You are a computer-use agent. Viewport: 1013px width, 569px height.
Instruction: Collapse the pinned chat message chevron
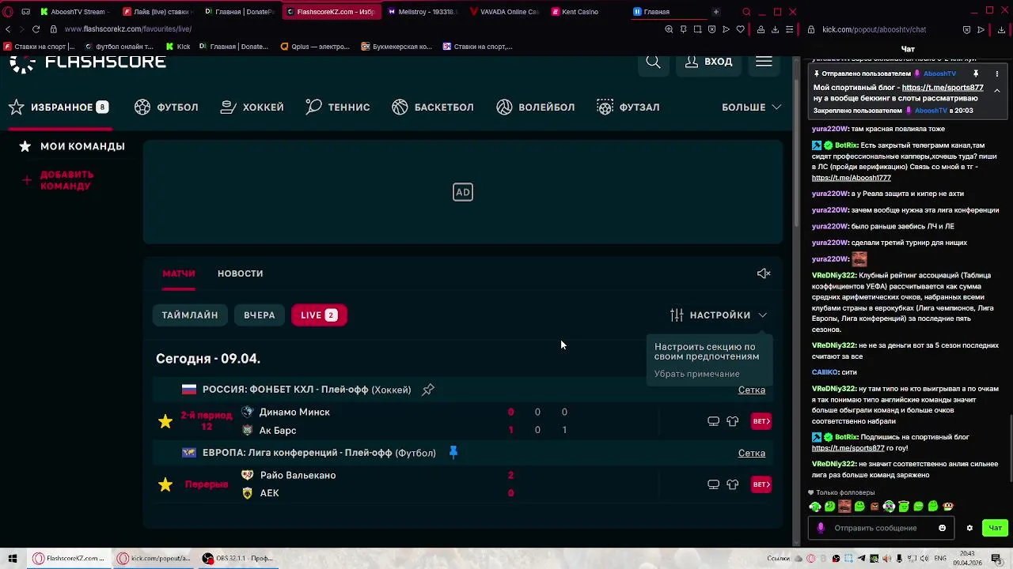point(996,90)
